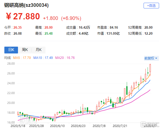Image resolution: width=161 pixels, height=129 pixels.
Task: Click the 最高 value 28.00
Action: [x=48, y=28]
